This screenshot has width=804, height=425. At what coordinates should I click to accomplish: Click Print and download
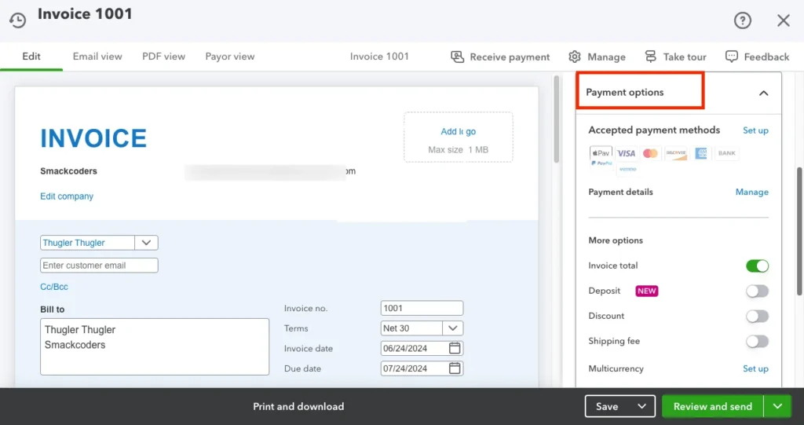pyautogui.click(x=298, y=406)
